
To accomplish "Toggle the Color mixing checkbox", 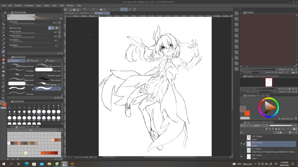I will pos(11,28).
